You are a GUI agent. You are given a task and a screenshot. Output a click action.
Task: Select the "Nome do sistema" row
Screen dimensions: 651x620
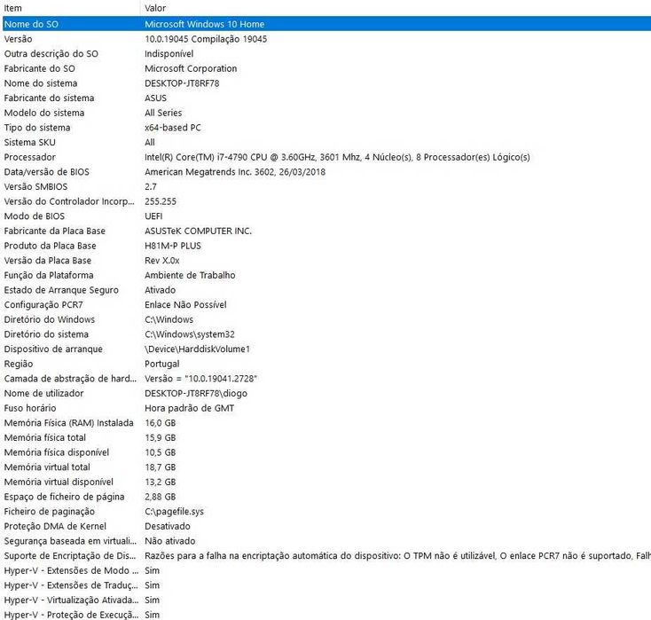[326, 83]
